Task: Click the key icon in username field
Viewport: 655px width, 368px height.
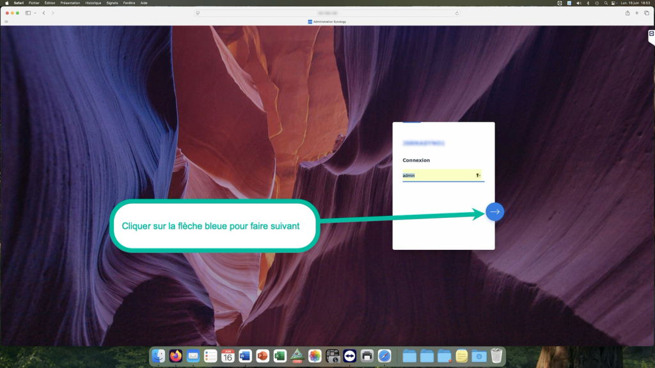Action: click(478, 175)
